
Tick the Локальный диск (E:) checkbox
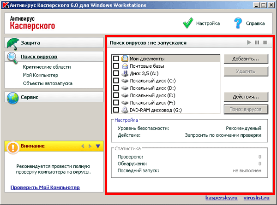(116, 95)
